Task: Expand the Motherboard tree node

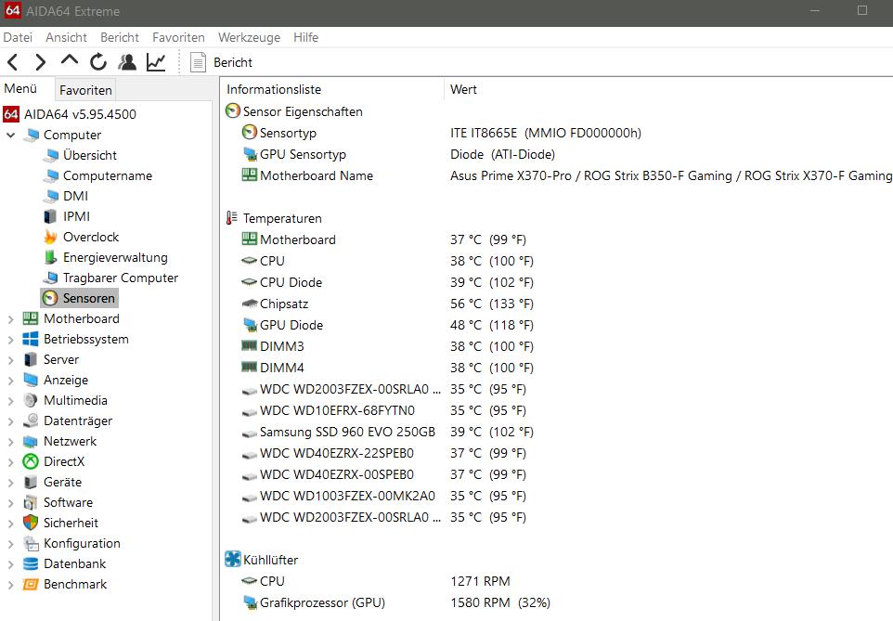Action: point(10,319)
